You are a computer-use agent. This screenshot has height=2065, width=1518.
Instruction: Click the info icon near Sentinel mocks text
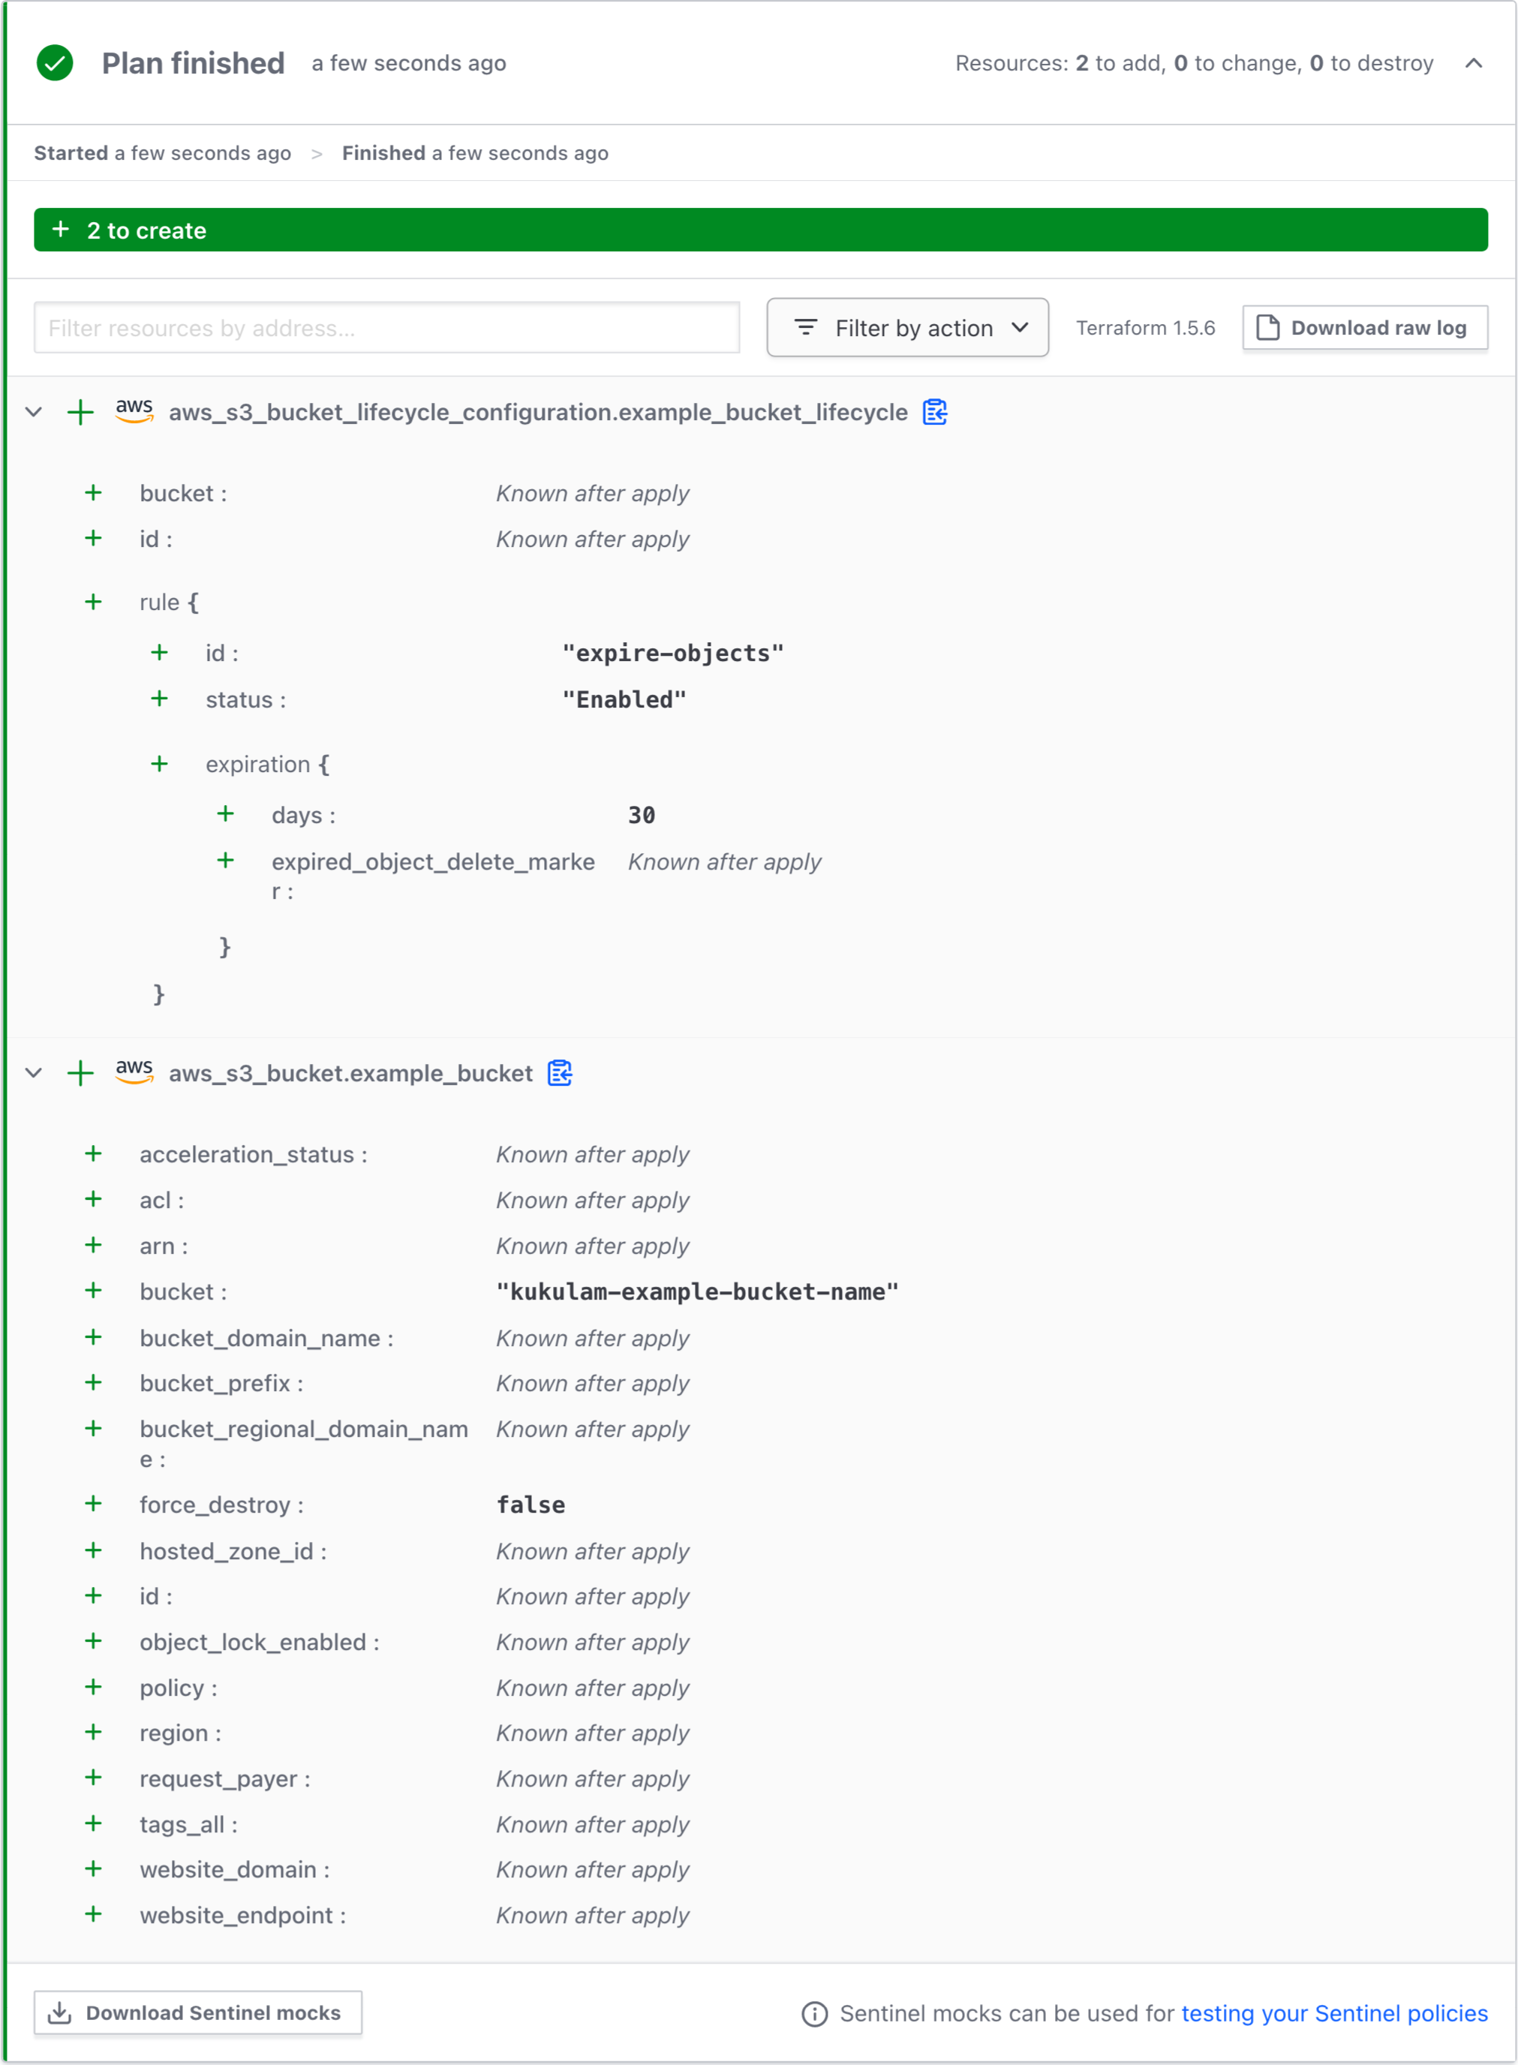[814, 2013]
